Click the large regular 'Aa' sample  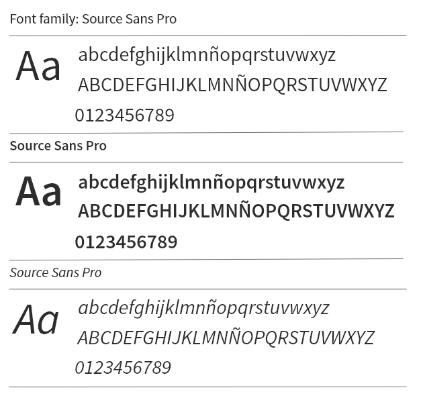38,66
